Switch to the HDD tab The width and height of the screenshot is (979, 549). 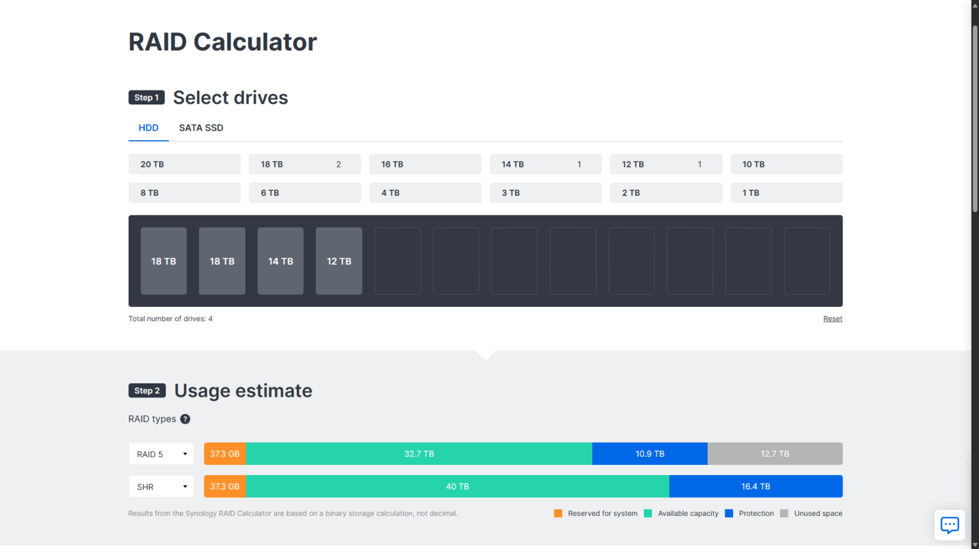(x=148, y=127)
